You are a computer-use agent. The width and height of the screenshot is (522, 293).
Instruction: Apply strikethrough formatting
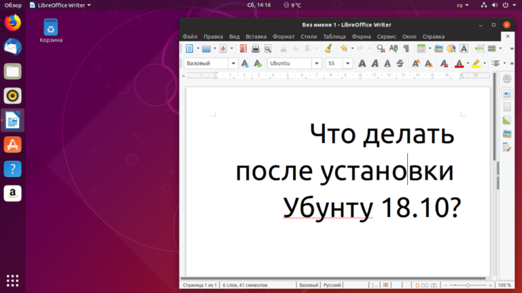pyautogui.click(x=400, y=63)
